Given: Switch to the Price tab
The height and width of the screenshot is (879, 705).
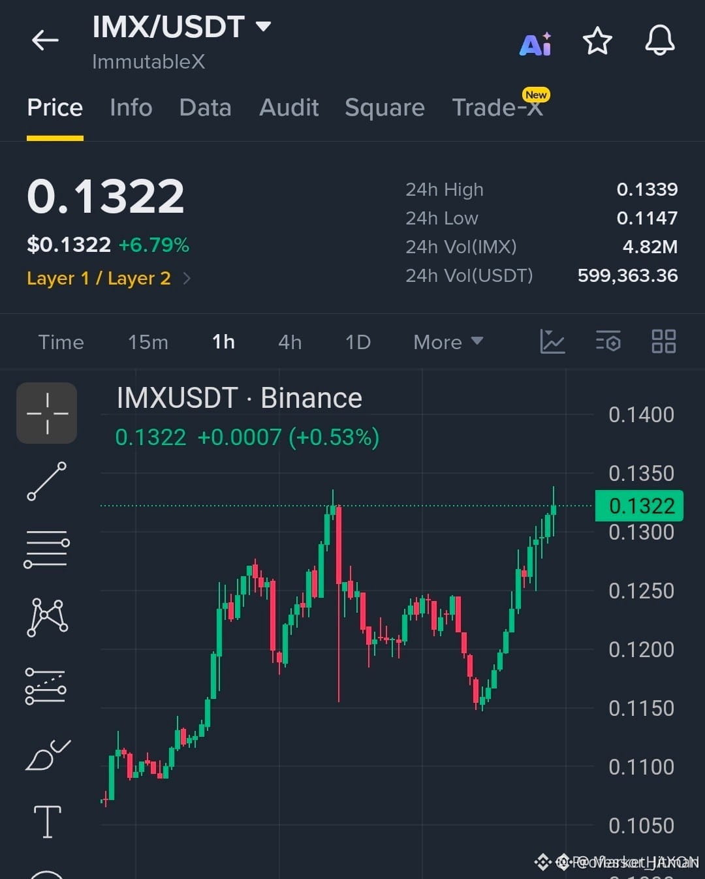Looking at the screenshot, I should click(55, 107).
